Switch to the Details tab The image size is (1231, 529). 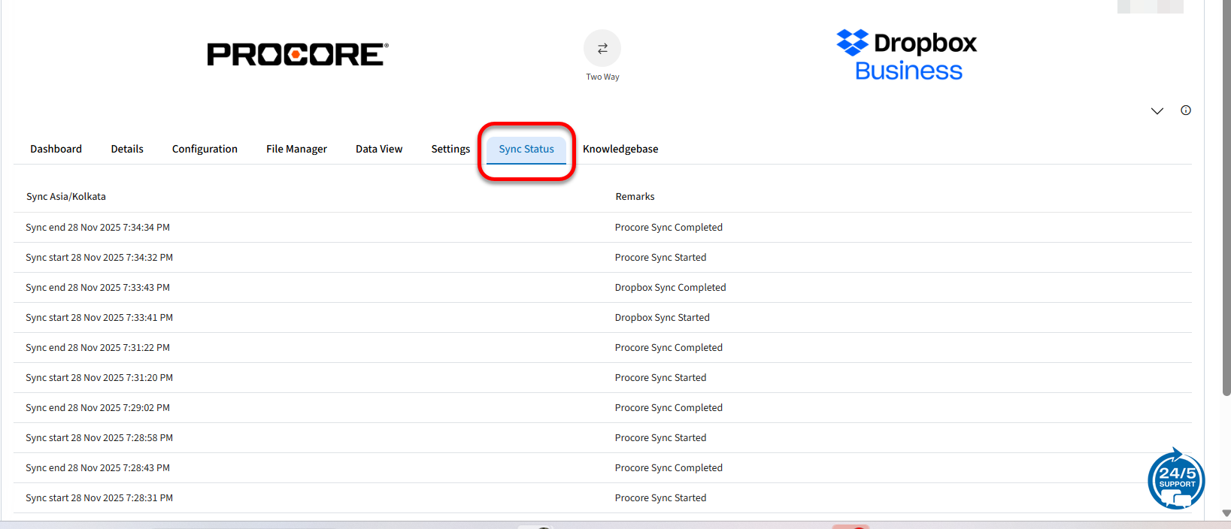click(127, 149)
